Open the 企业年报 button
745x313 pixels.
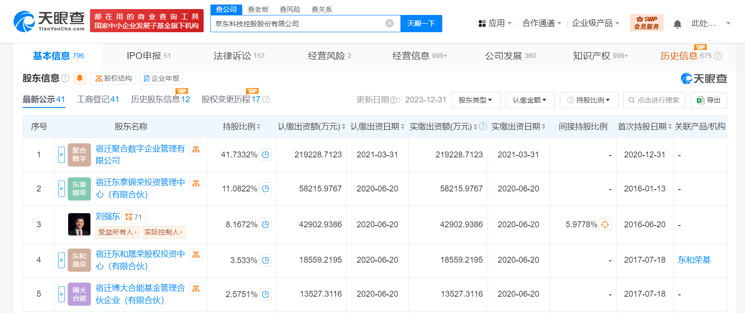pyautogui.click(x=161, y=78)
